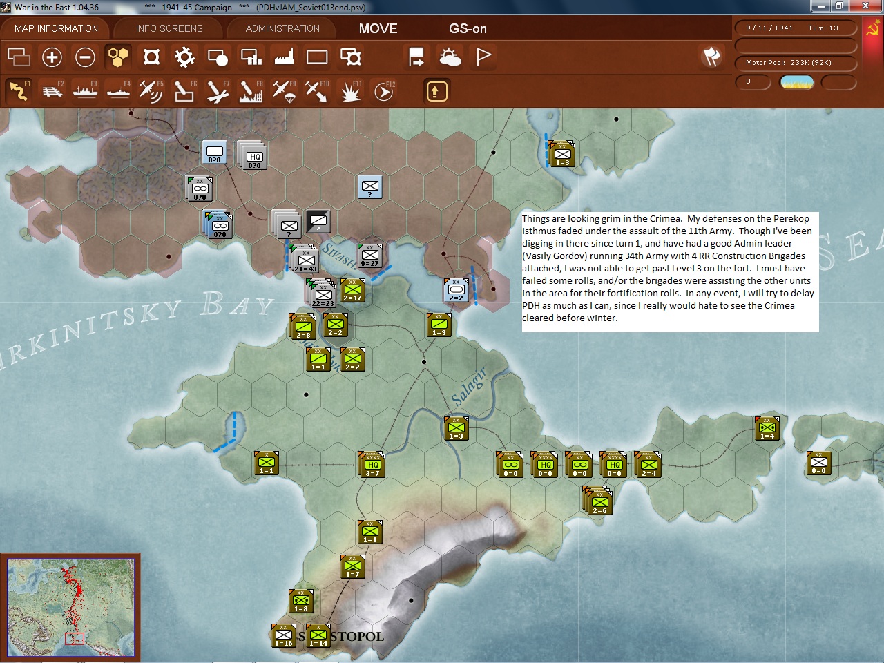Select the German stack labeled 21=43
884x663 pixels.
coord(304,259)
